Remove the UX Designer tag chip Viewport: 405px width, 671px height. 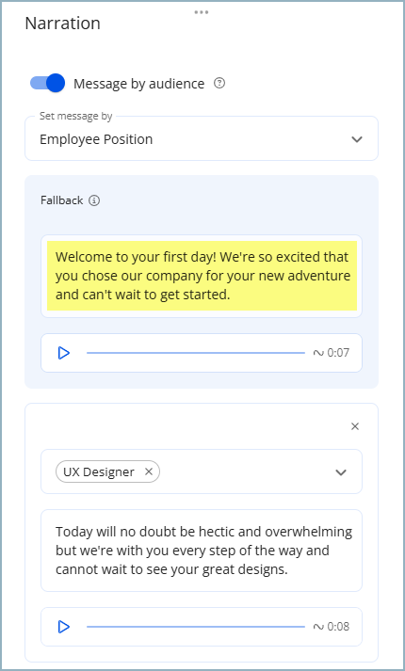pos(149,471)
